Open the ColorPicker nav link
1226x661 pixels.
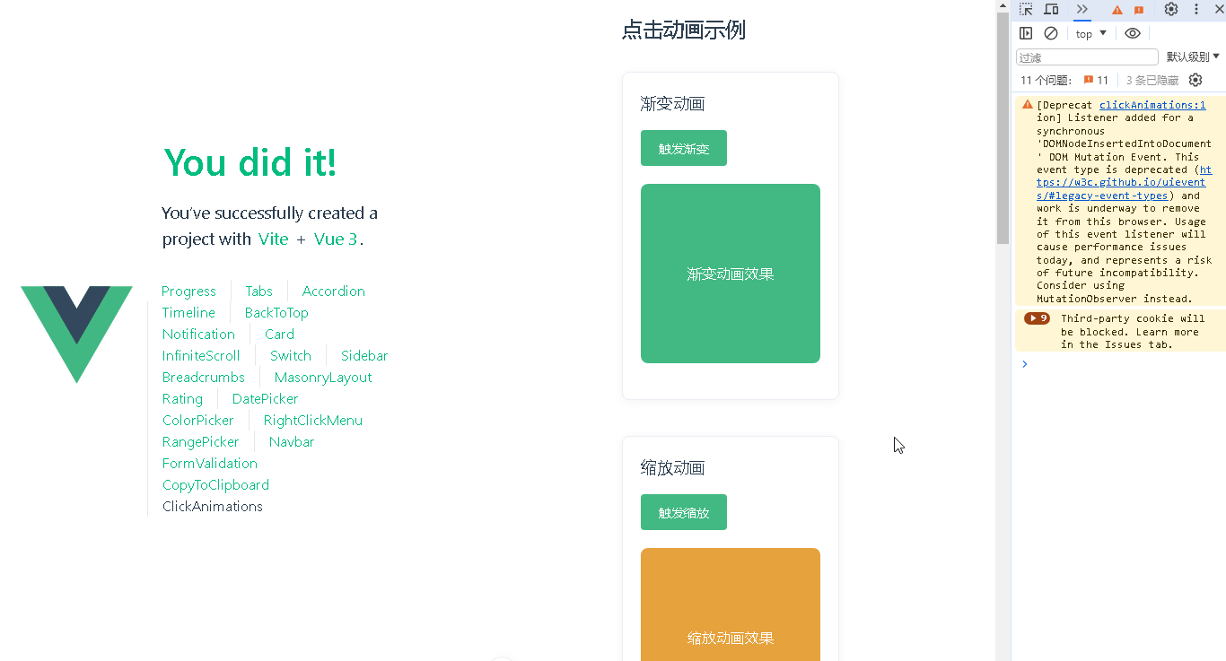[197, 420]
